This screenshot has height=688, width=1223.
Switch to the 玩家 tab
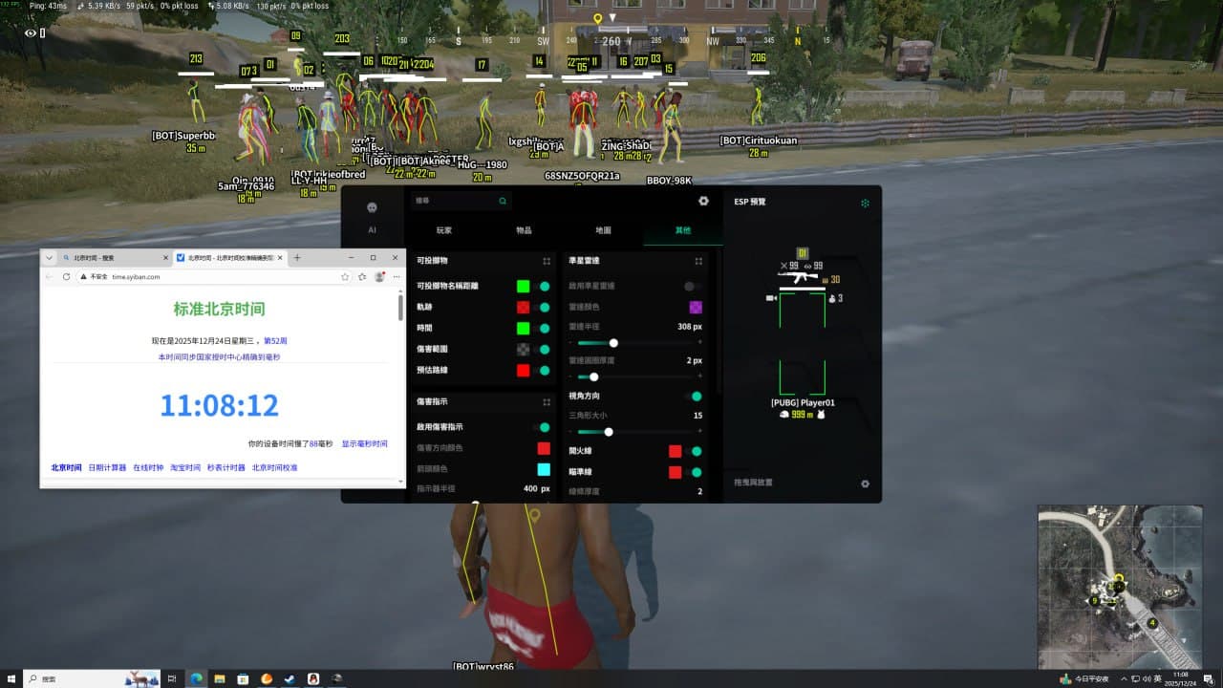pos(444,230)
